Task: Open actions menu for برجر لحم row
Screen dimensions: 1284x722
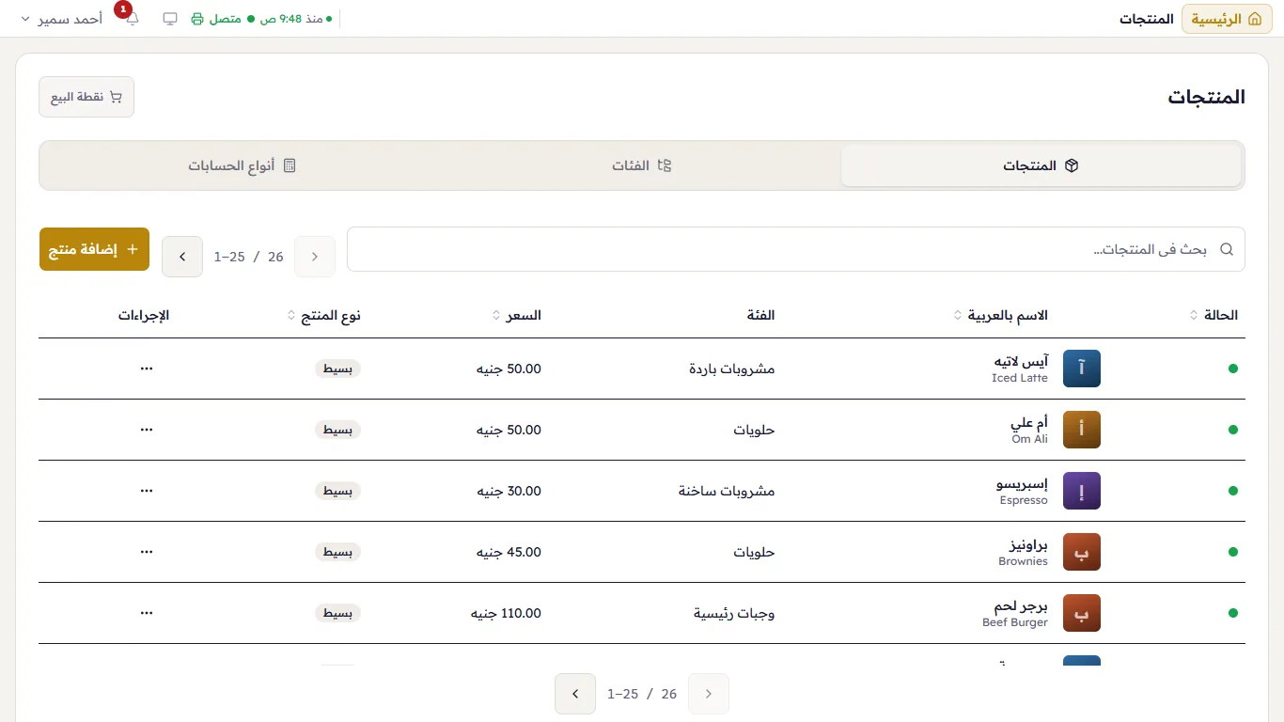Action: tap(146, 613)
